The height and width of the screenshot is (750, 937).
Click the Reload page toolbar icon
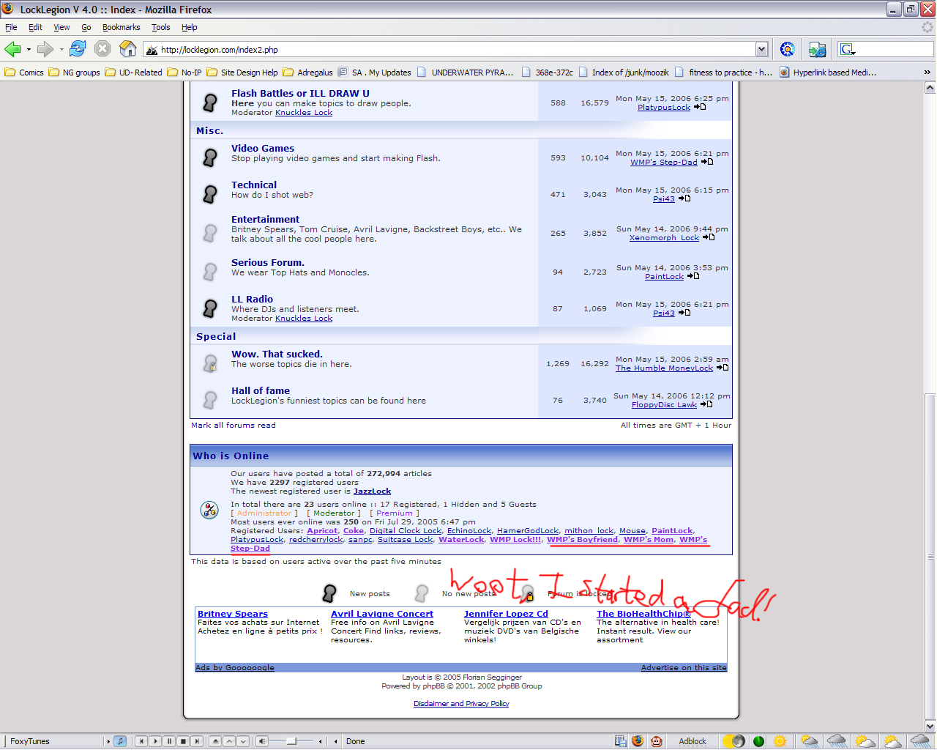(78, 49)
